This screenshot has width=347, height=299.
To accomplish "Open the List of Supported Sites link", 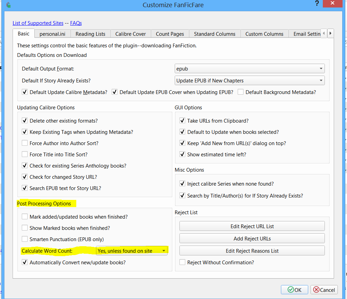I will point(38,23).
